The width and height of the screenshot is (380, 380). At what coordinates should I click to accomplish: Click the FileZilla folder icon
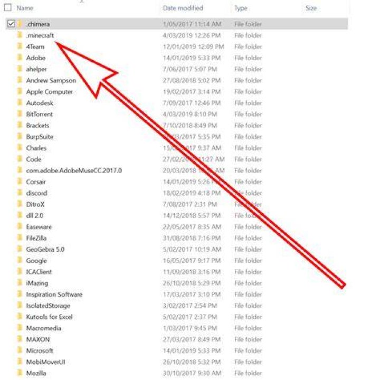(20, 237)
